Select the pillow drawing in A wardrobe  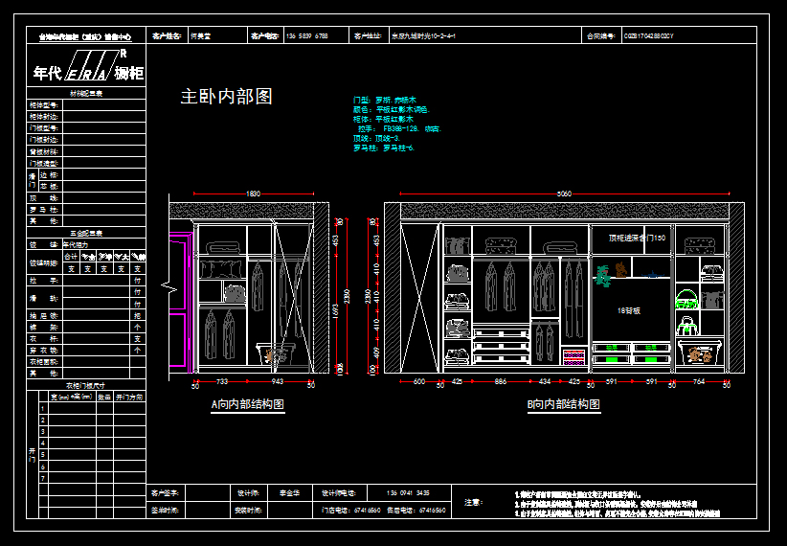(219, 269)
